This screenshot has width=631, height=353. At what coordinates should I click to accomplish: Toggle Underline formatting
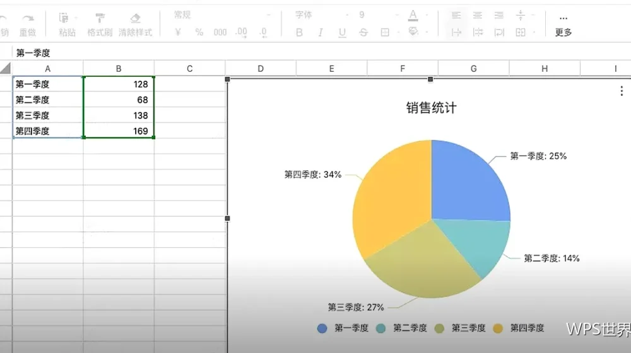342,32
